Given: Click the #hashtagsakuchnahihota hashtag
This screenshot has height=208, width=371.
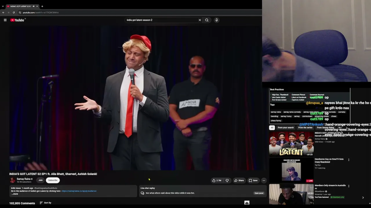Looking at the screenshot, I should (x=46, y=188).
